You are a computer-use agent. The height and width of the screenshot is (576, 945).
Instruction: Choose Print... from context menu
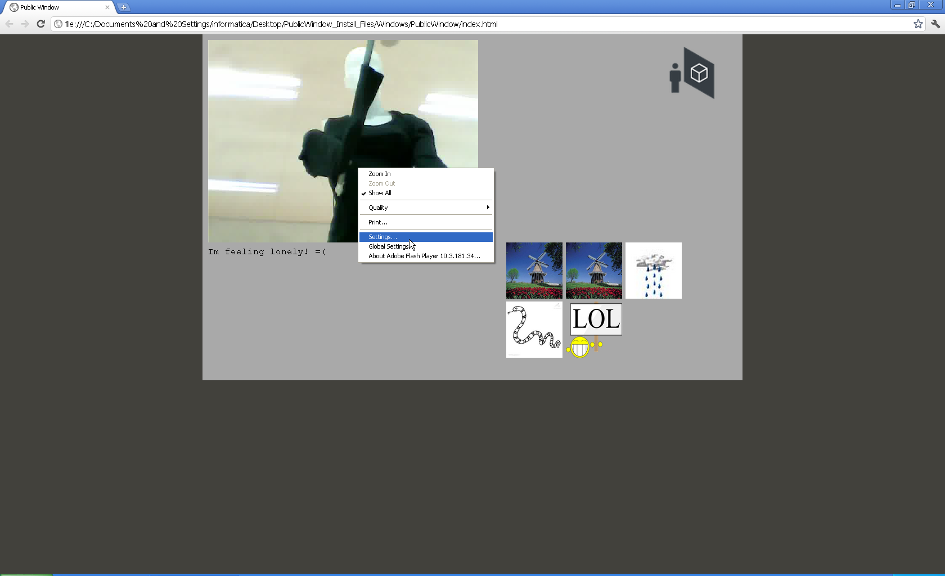click(x=426, y=222)
